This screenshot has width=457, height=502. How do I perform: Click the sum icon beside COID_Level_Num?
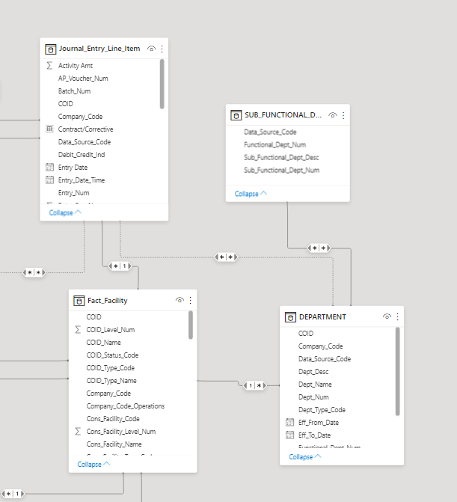(x=78, y=329)
